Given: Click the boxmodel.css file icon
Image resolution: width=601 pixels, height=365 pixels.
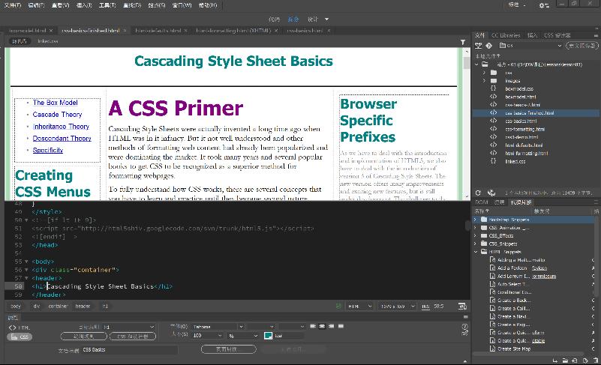Looking at the screenshot, I should pyautogui.click(x=494, y=88).
